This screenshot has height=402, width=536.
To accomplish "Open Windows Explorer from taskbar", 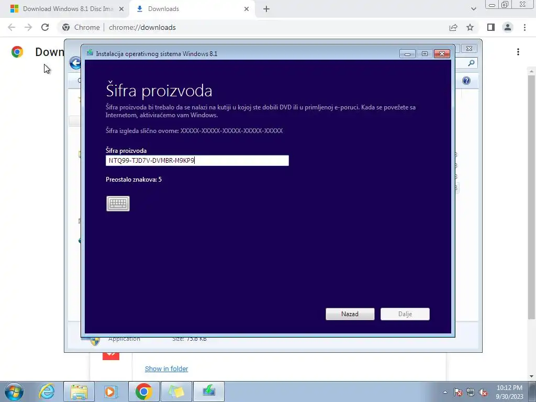I will (x=79, y=392).
